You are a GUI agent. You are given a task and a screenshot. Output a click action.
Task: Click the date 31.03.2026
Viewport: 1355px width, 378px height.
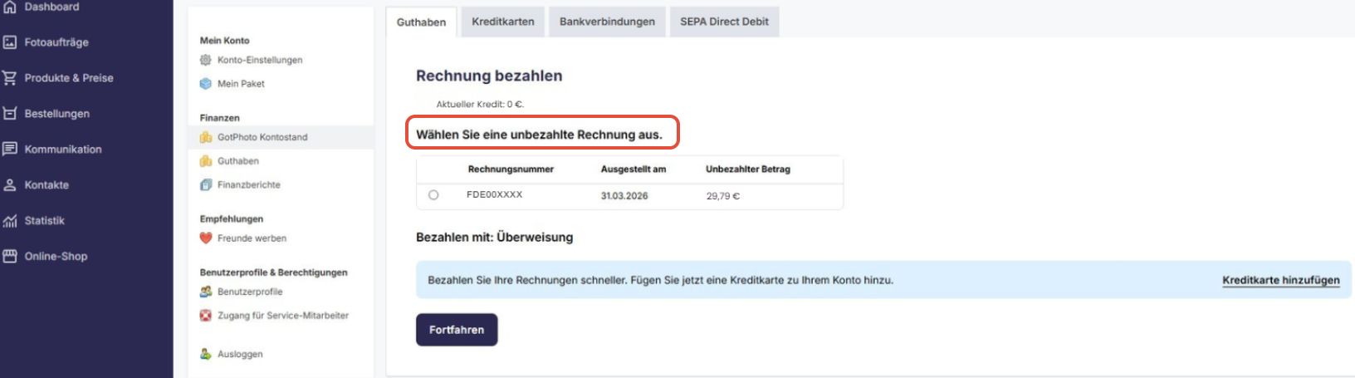pyautogui.click(x=624, y=196)
